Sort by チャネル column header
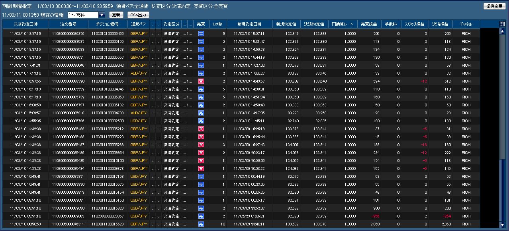 pos(466,24)
